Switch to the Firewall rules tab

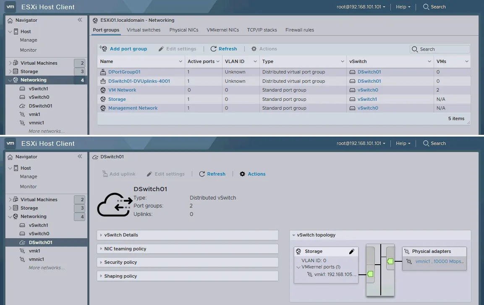point(299,30)
